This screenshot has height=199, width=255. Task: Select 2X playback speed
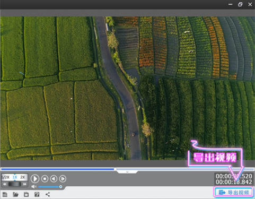point(23,177)
